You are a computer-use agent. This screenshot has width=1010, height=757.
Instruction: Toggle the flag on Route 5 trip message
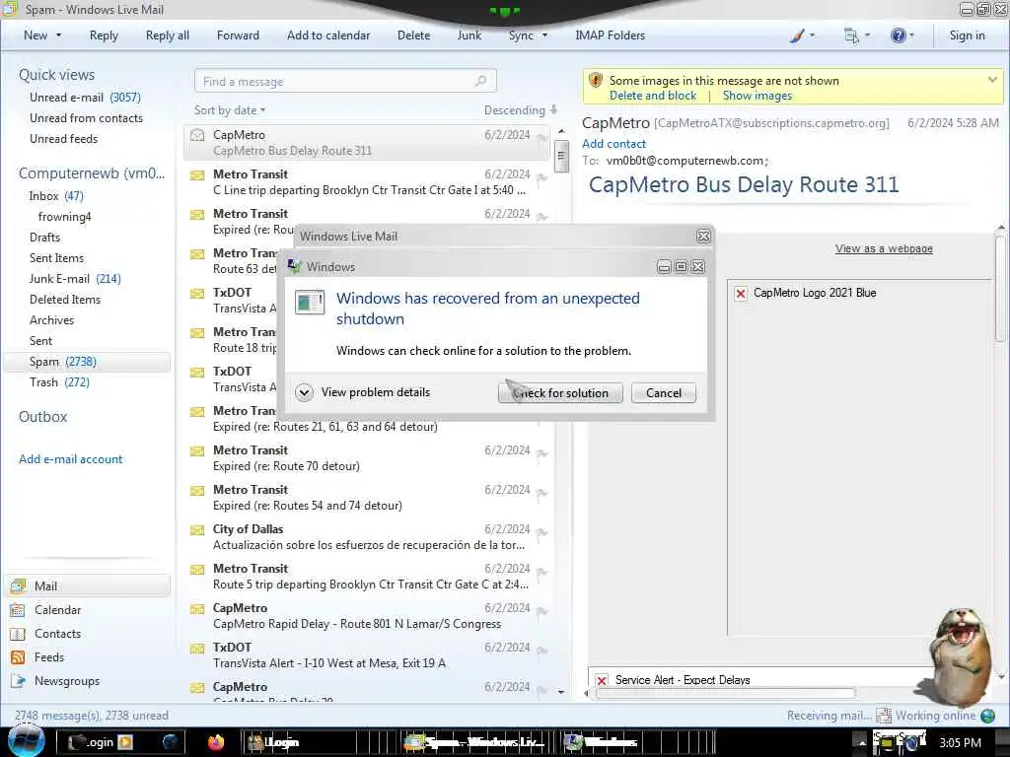(542, 573)
